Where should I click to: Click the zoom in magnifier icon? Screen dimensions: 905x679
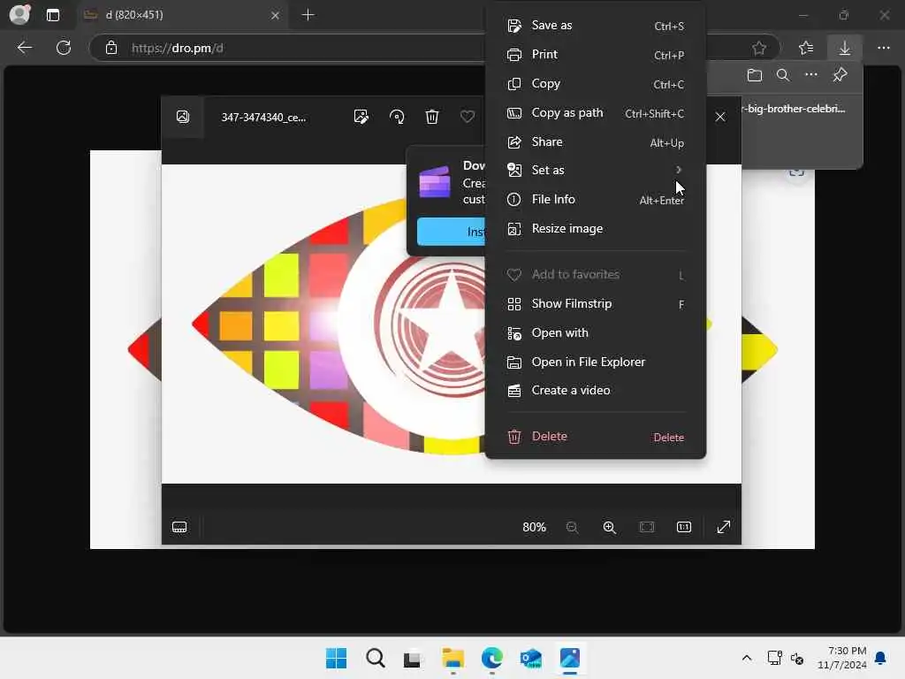point(610,527)
